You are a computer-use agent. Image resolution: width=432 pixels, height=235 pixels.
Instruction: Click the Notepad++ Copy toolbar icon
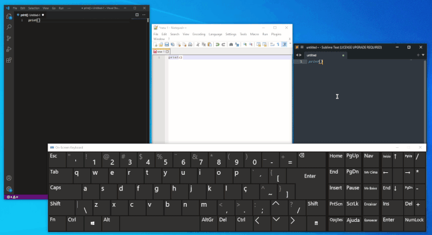click(x=204, y=44)
